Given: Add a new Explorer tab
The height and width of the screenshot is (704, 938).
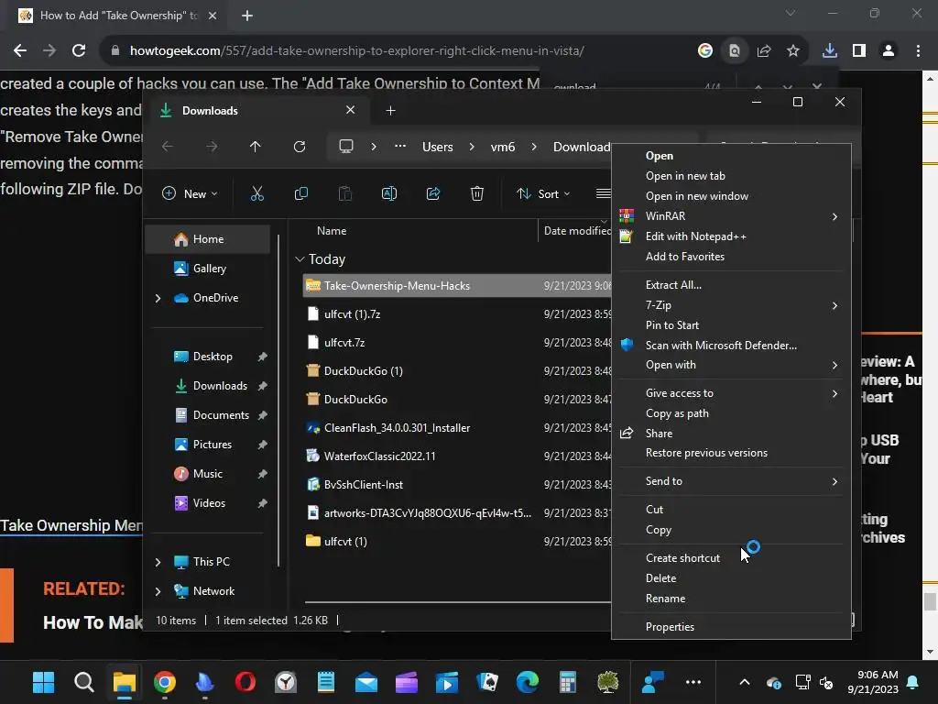Looking at the screenshot, I should point(390,111).
